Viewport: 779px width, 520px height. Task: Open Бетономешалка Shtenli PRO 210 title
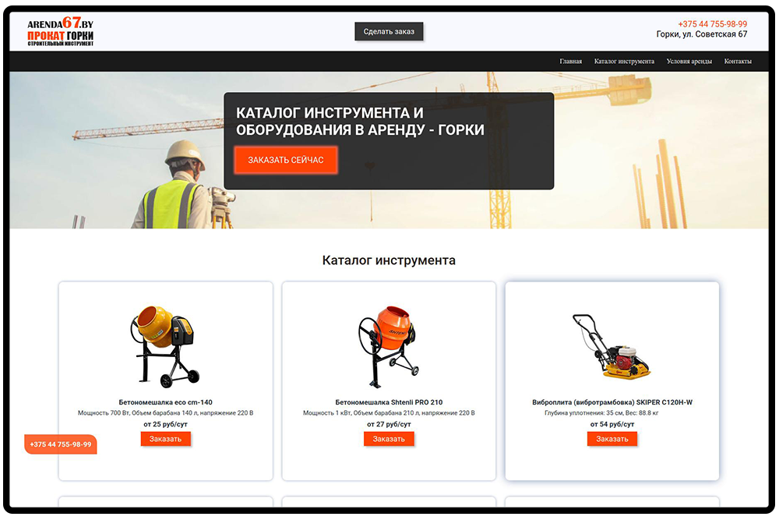pos(389,402)
